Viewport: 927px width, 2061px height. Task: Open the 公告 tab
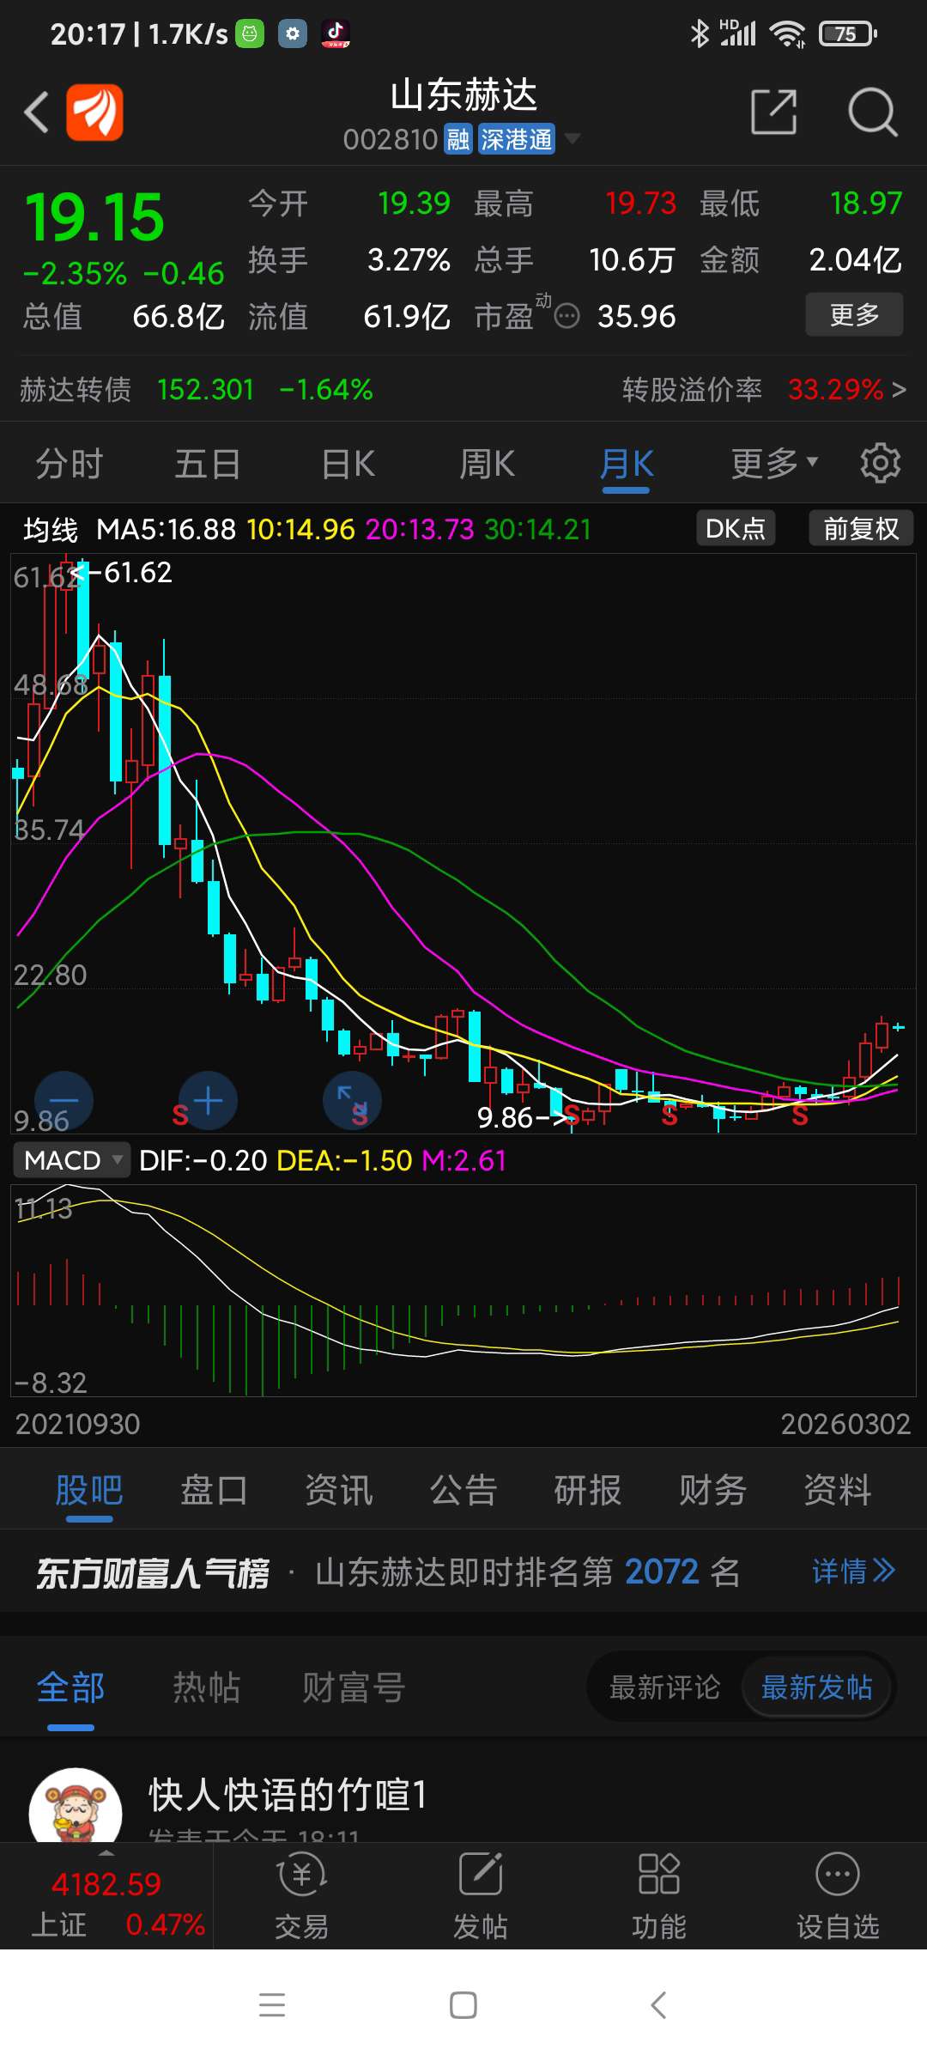tap(463, 1490)
